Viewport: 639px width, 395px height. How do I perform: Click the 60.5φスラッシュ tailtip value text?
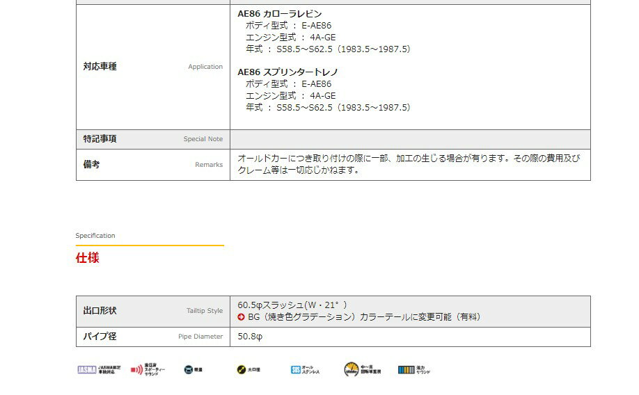(x=292, y=305)
